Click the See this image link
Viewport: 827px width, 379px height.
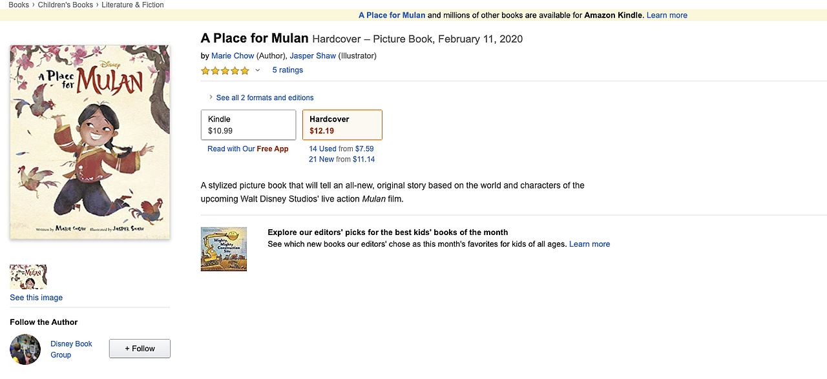pos(36,298)
